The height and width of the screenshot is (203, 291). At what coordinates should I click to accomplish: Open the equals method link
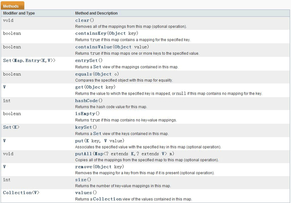coord(84,74)
